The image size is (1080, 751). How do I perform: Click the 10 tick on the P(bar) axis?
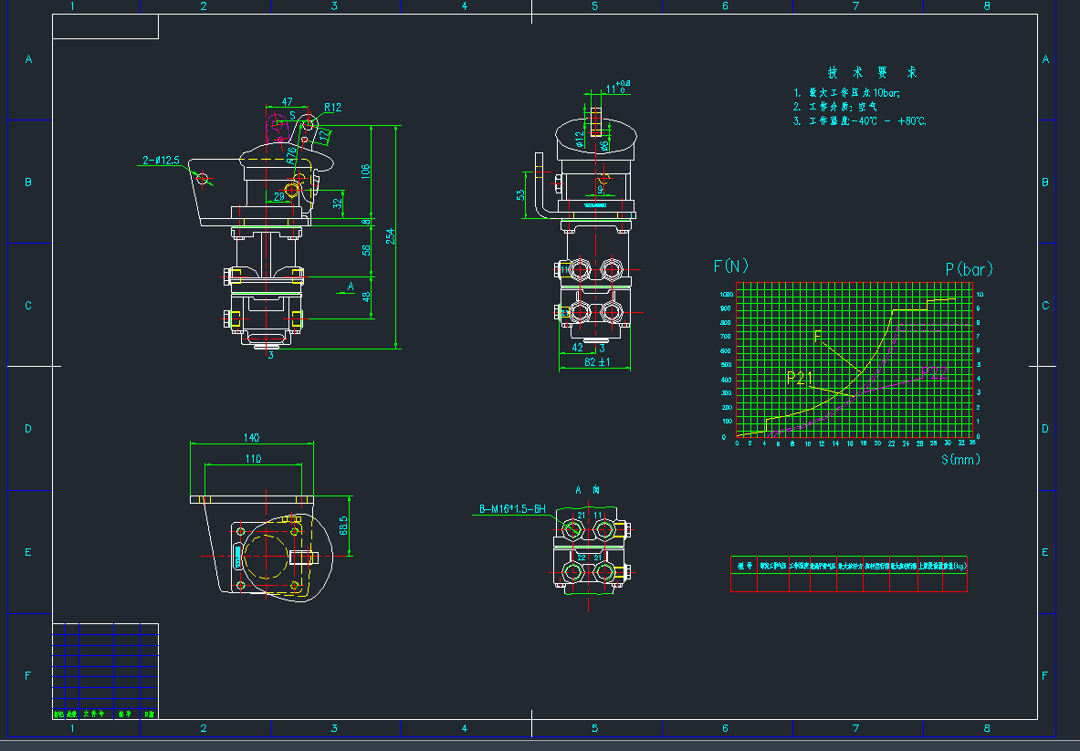[980, 294]
